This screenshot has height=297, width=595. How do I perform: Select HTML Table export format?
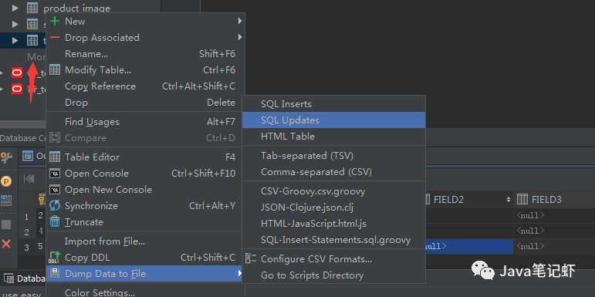(333, 137)
